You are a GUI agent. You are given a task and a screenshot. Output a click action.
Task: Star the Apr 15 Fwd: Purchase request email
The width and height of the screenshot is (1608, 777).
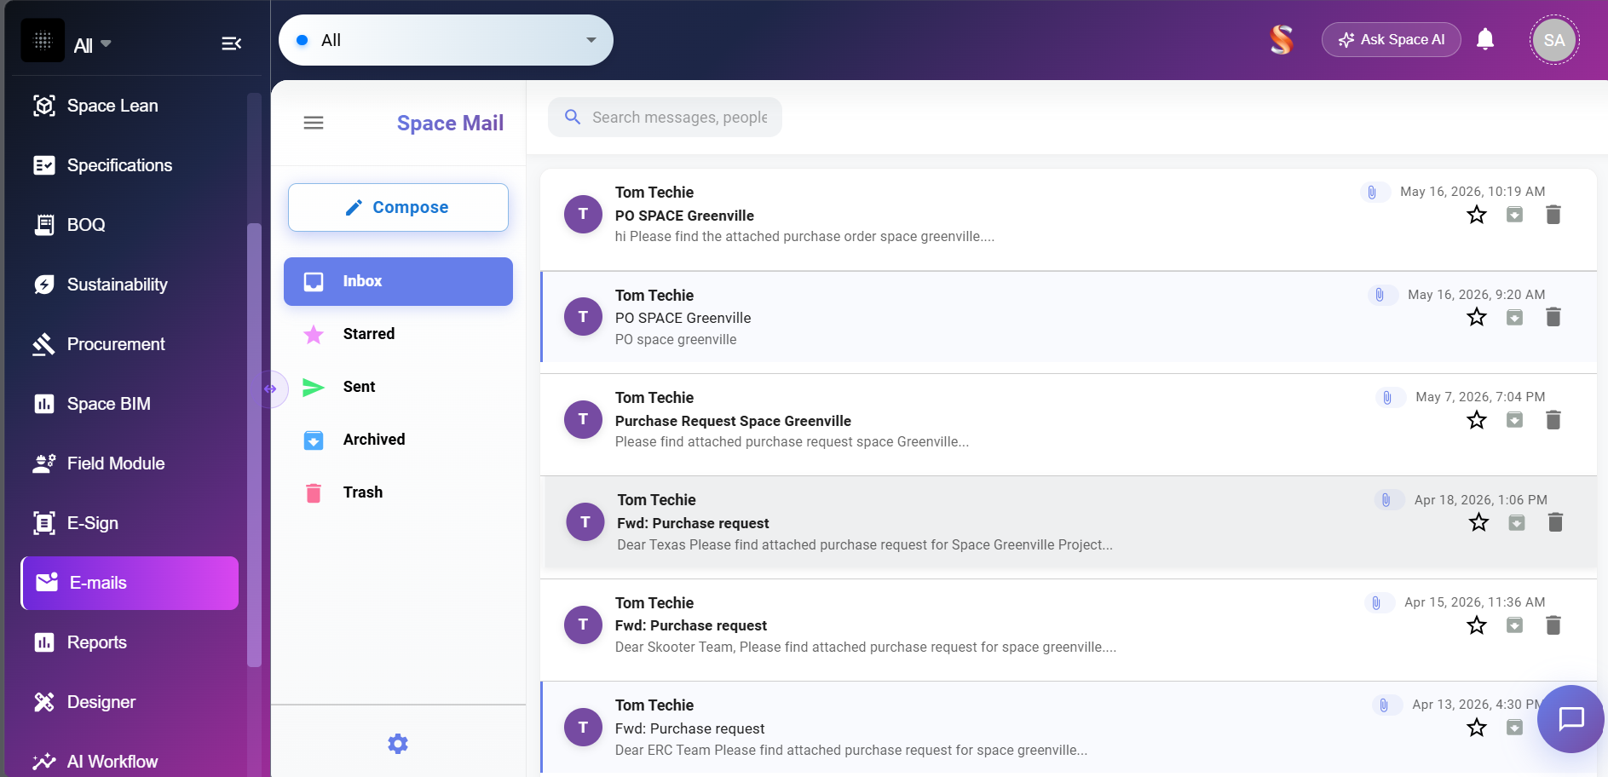click(1477, 625)
